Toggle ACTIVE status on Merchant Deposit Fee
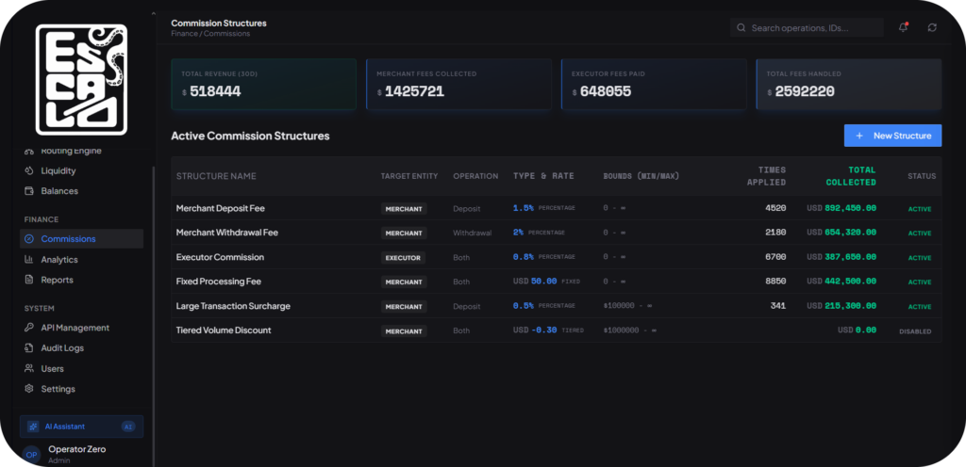Screen dimensions: 966x467 pos(920,209)
